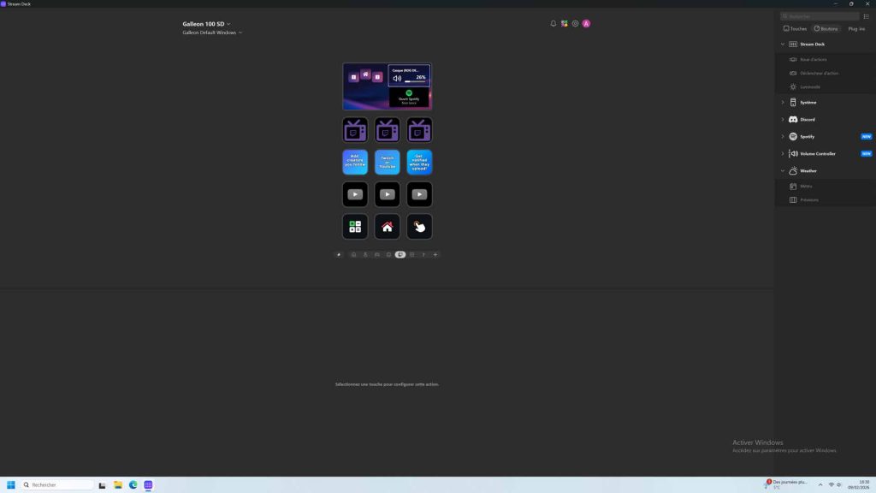876x493 pixels.
Task: Add a new page with the plus button
Action: click(435, 254)
